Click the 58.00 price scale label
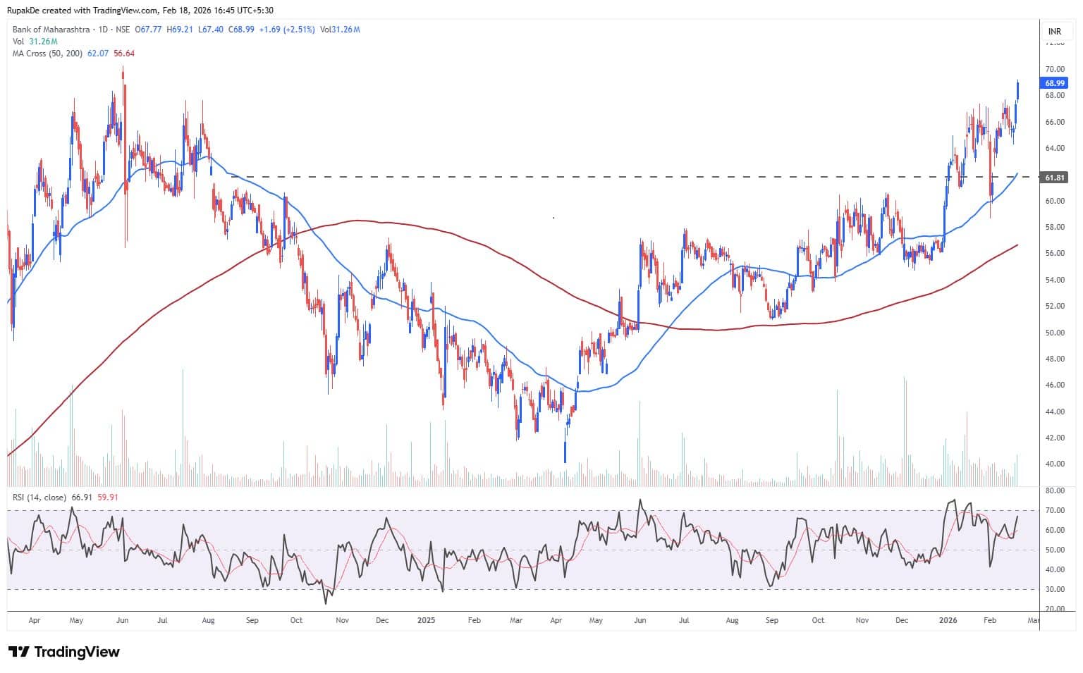 tap(1055, 227)
